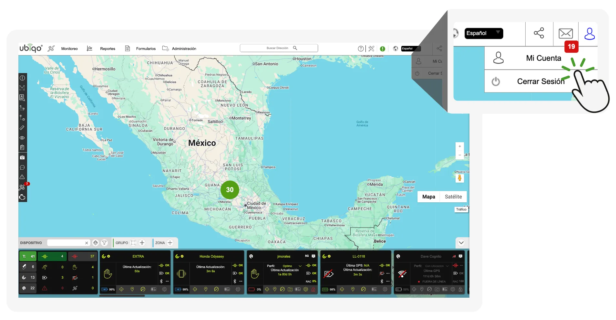Toggle the Tráfico layer button
Image resolution: width=616 pixels, height=320 pixels.
pos(461,209)
